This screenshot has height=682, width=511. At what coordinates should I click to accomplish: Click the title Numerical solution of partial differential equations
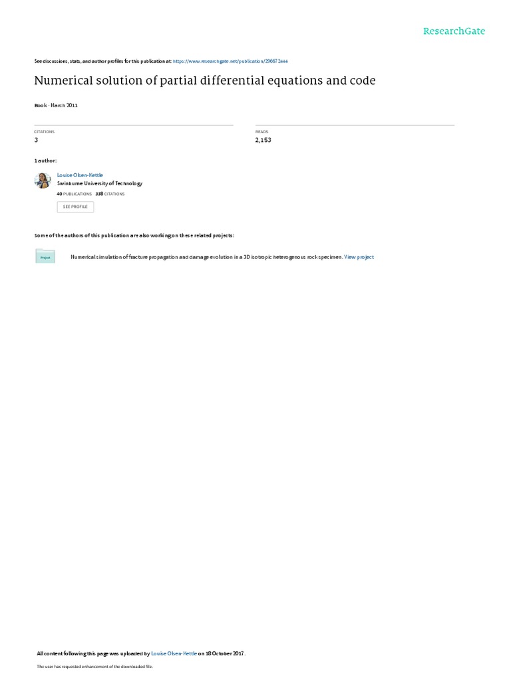(x=205, y=81)
